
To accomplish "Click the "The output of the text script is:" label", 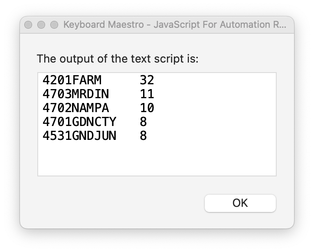I will tap(118, 59).
